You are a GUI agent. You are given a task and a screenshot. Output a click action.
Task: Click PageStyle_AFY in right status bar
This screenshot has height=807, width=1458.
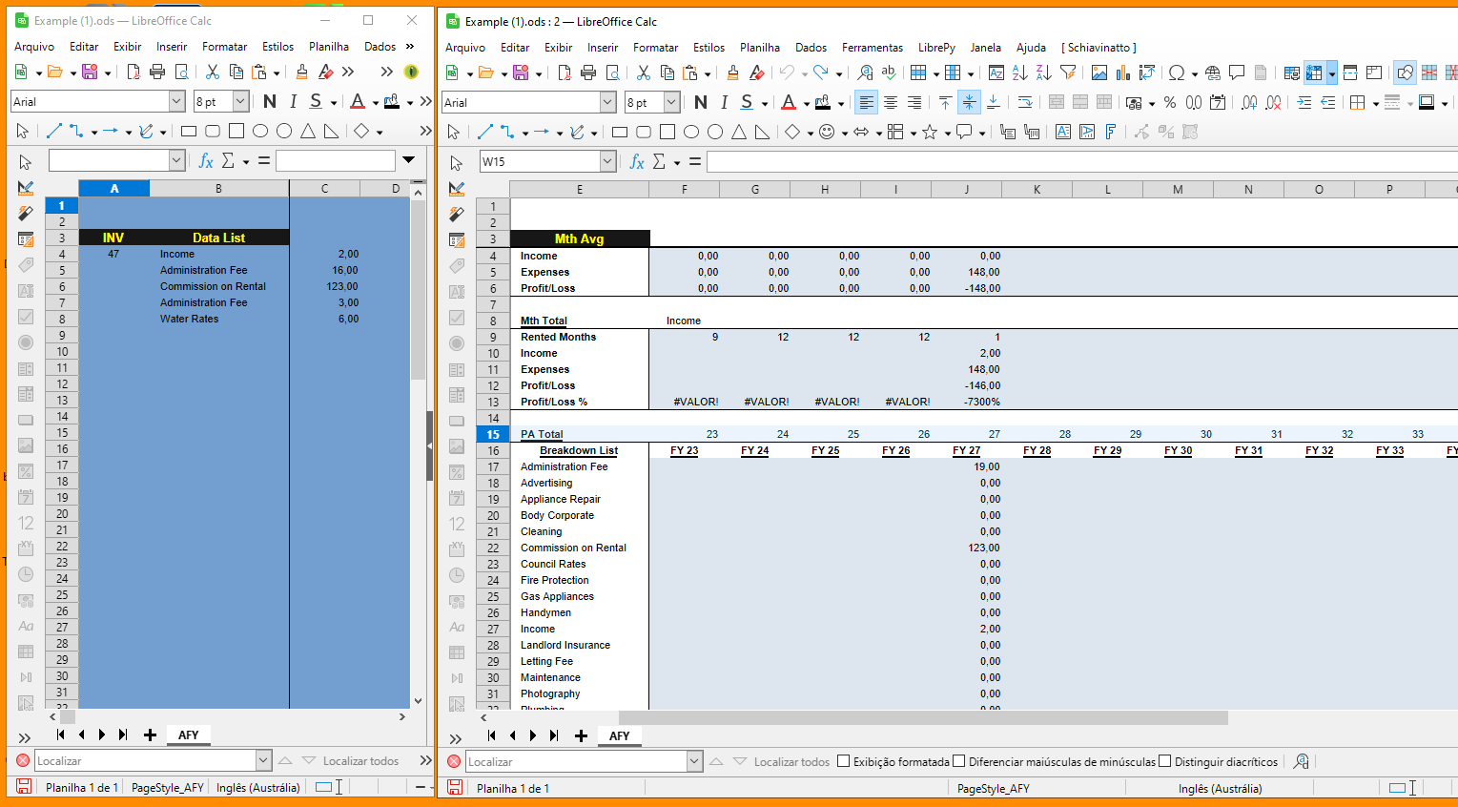[x=993, y=788]
